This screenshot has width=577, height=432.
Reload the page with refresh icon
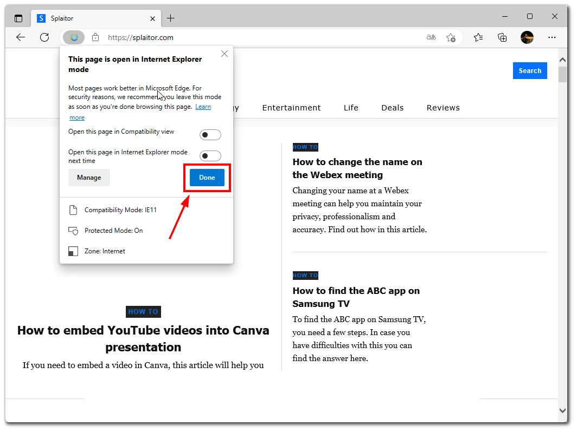pos(44,37)
